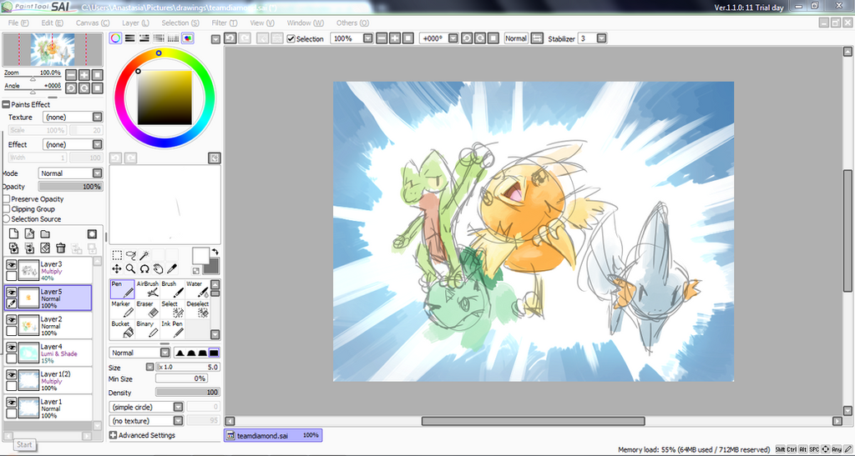
Task: Uncheck the Selection checkbox in toolbar
Action: pos(291,38)
